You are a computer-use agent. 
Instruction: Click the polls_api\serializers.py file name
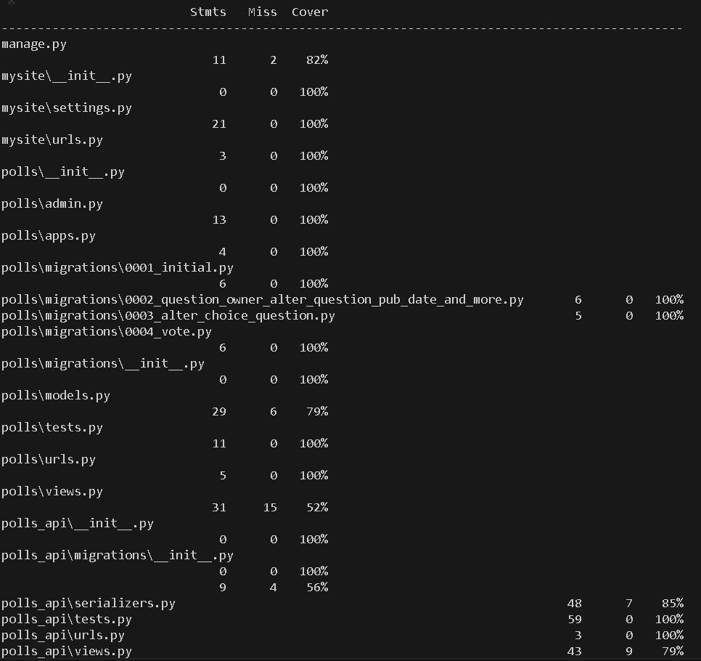click(x=89, y=604)
